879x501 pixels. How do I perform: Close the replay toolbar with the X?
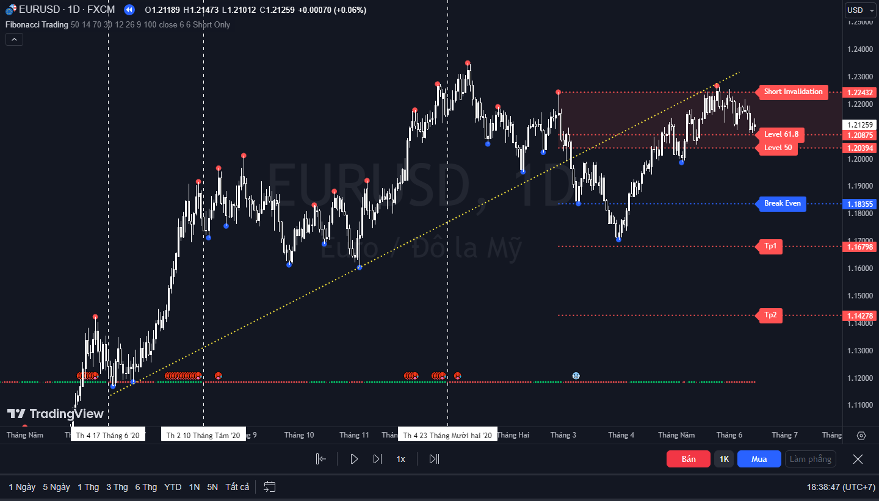coord(858,459)
